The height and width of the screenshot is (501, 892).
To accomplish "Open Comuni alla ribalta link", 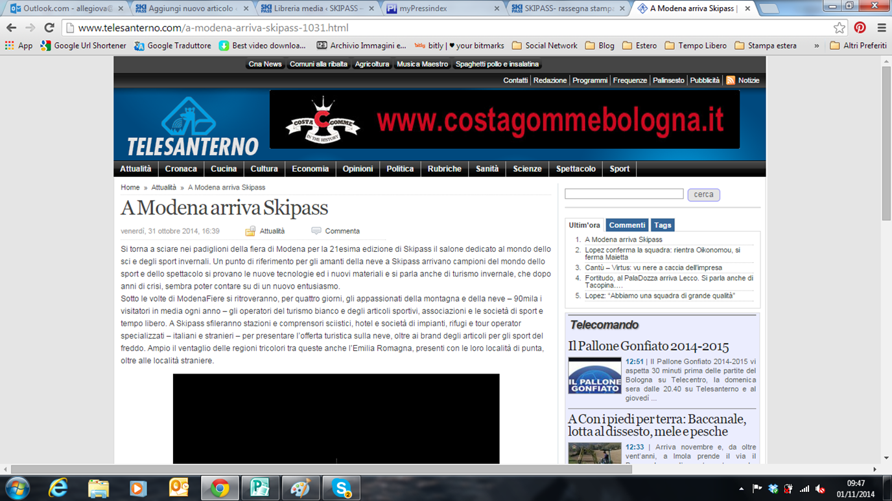I will (318, 64).
